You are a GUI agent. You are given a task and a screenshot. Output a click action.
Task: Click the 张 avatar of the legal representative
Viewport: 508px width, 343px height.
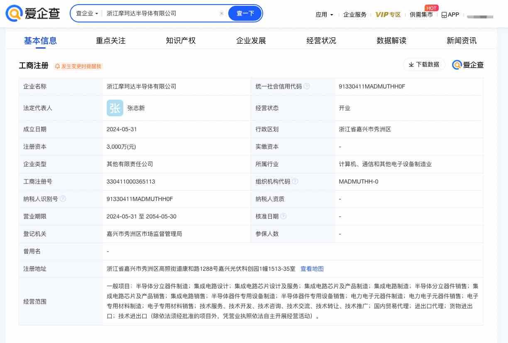[x=115, y=108]
